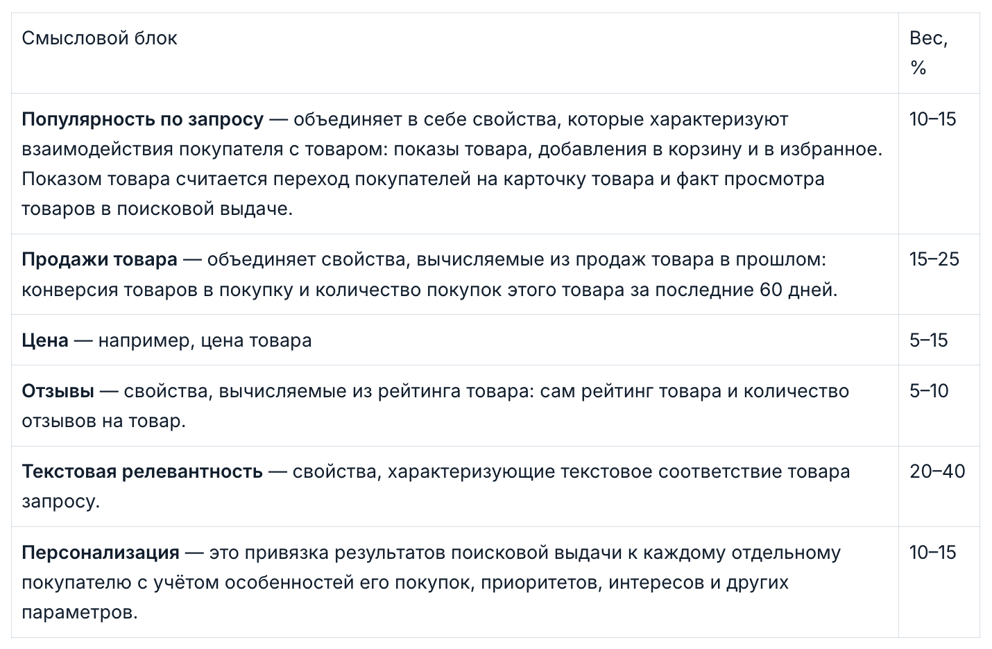Click the 5–10 weight value

tap(929, 391)
